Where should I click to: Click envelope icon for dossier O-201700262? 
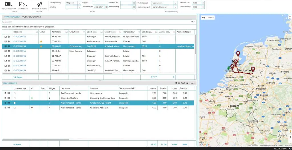pyautogui.click(x=5, y=37)
